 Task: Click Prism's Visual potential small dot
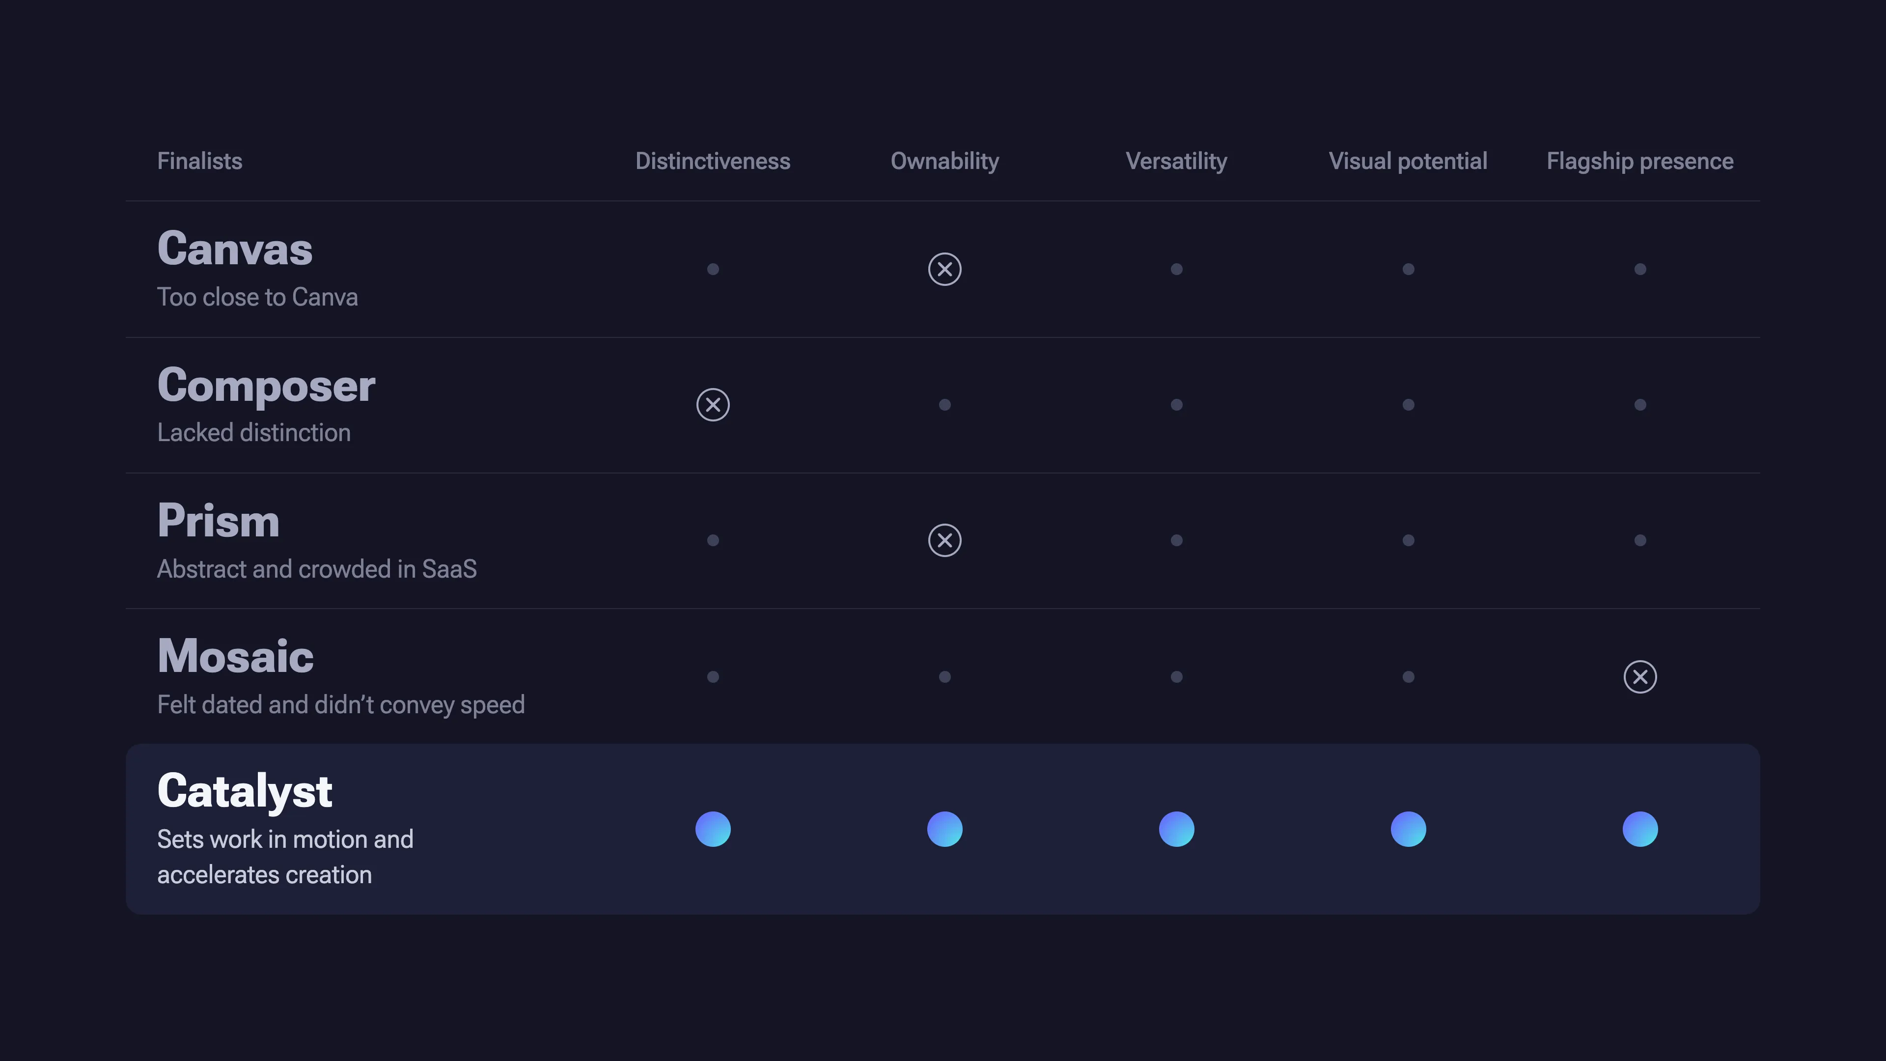coord(1408,540)
